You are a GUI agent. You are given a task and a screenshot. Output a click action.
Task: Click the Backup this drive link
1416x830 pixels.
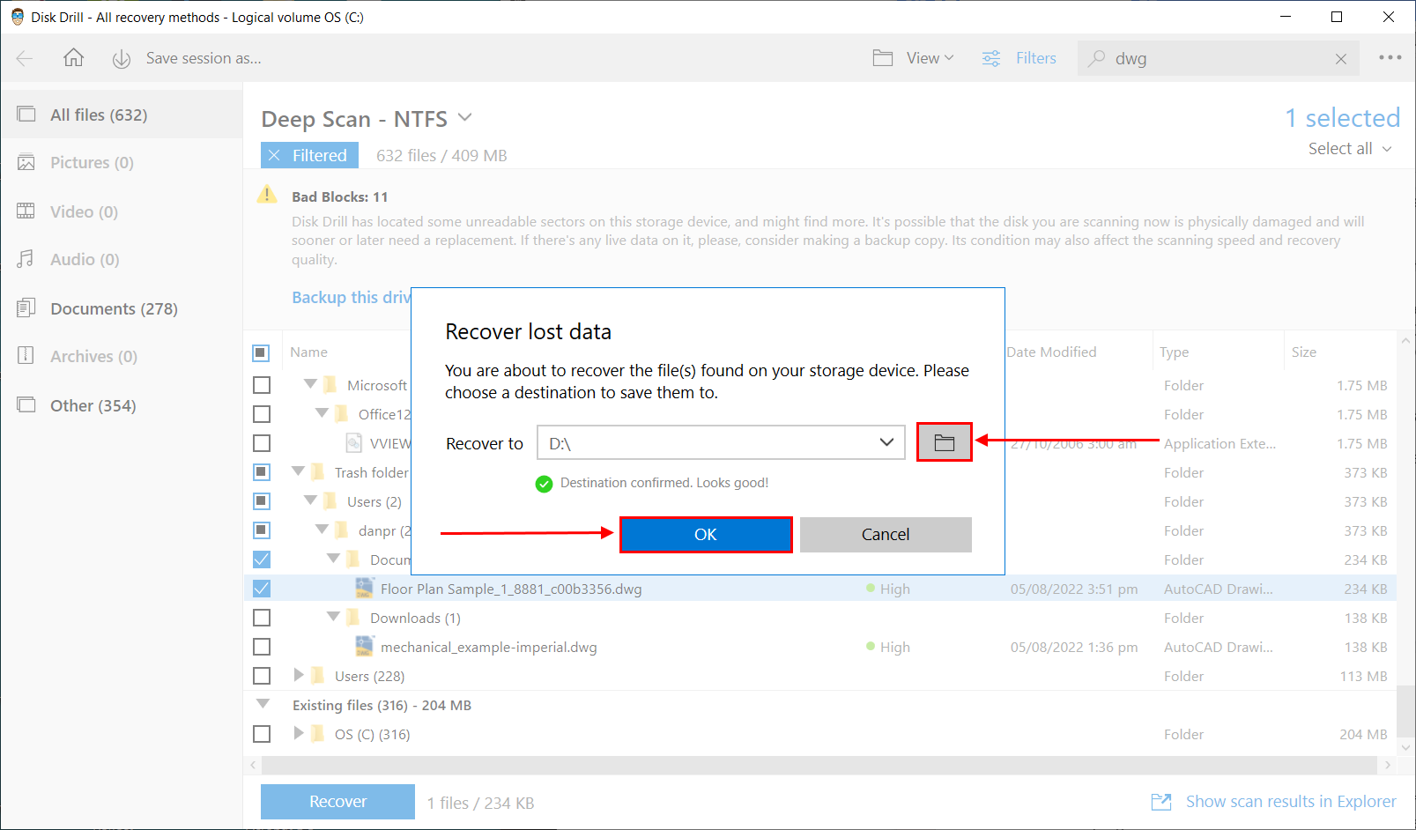click(352, 298)
